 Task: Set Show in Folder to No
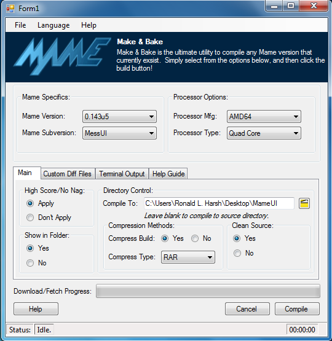[x=30, y=263]
